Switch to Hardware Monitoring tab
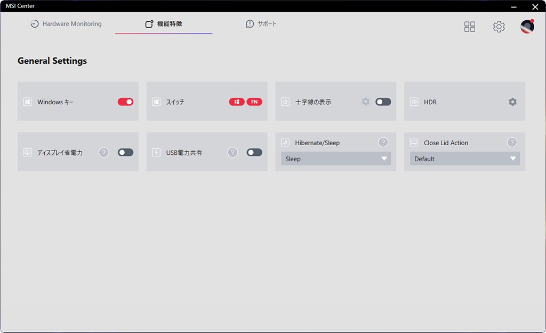546x333 pixels. tap(66, 24)
